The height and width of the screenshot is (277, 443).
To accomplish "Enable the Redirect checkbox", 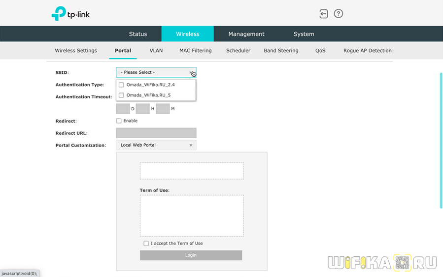I will (x=119, y=121).
